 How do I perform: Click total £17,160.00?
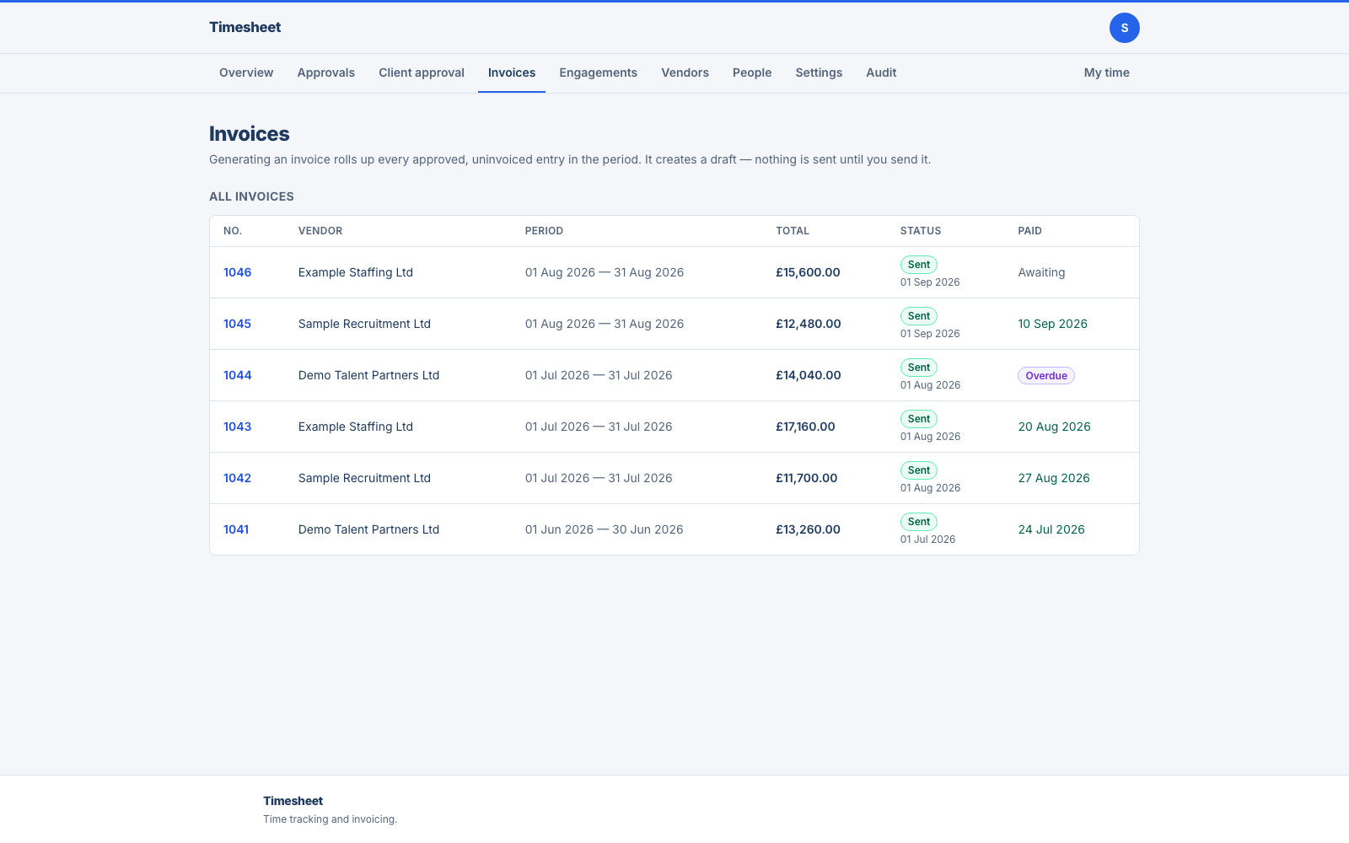click(805, 427)
